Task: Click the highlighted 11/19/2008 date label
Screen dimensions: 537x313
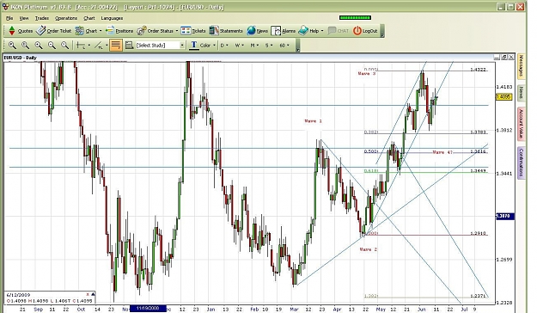Action: click(148, 309)
